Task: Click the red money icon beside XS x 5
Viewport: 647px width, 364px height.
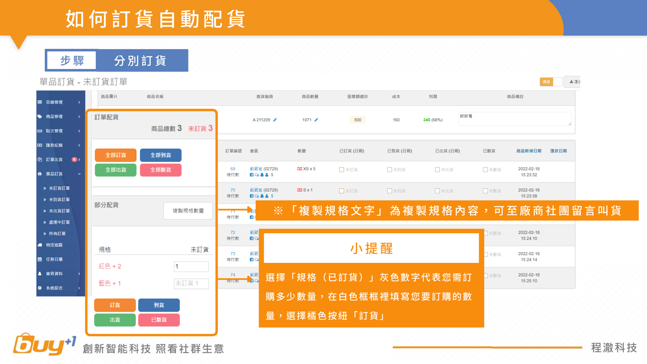Action: coord(300,169)
